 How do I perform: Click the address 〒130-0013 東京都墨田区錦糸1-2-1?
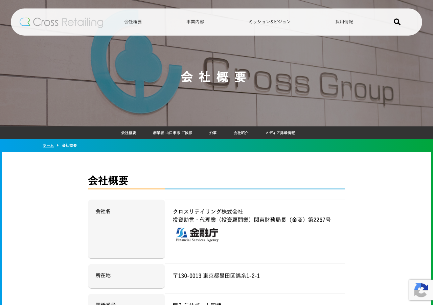coord(216,276)
